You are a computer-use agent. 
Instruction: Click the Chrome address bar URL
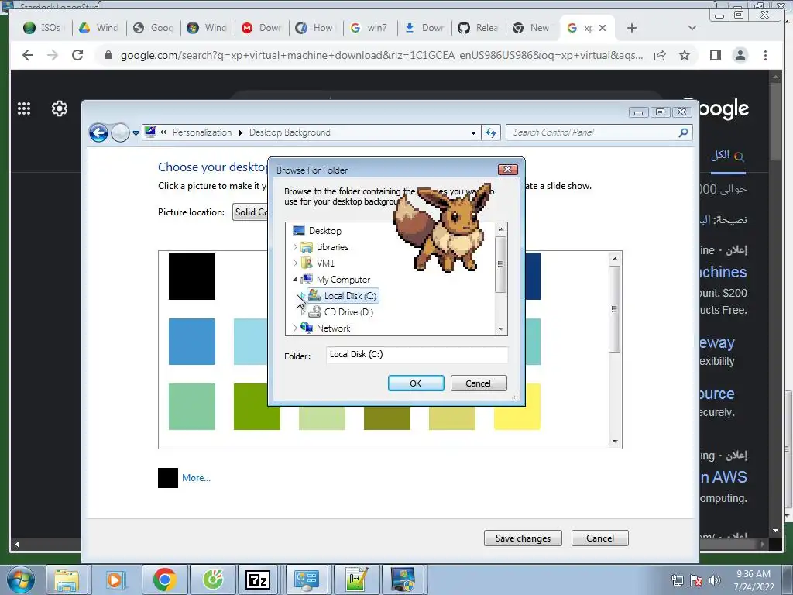[382, 55]
